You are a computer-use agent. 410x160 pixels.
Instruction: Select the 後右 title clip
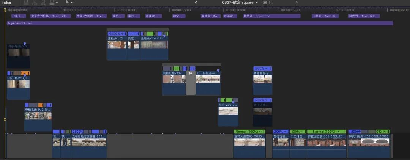[x=134, y=16]
